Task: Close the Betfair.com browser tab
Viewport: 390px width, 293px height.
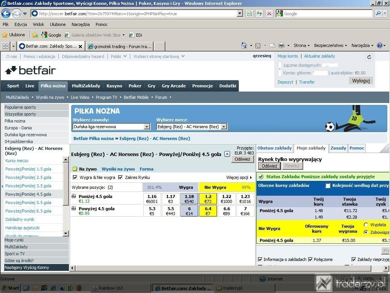Action: click(80, 46)
